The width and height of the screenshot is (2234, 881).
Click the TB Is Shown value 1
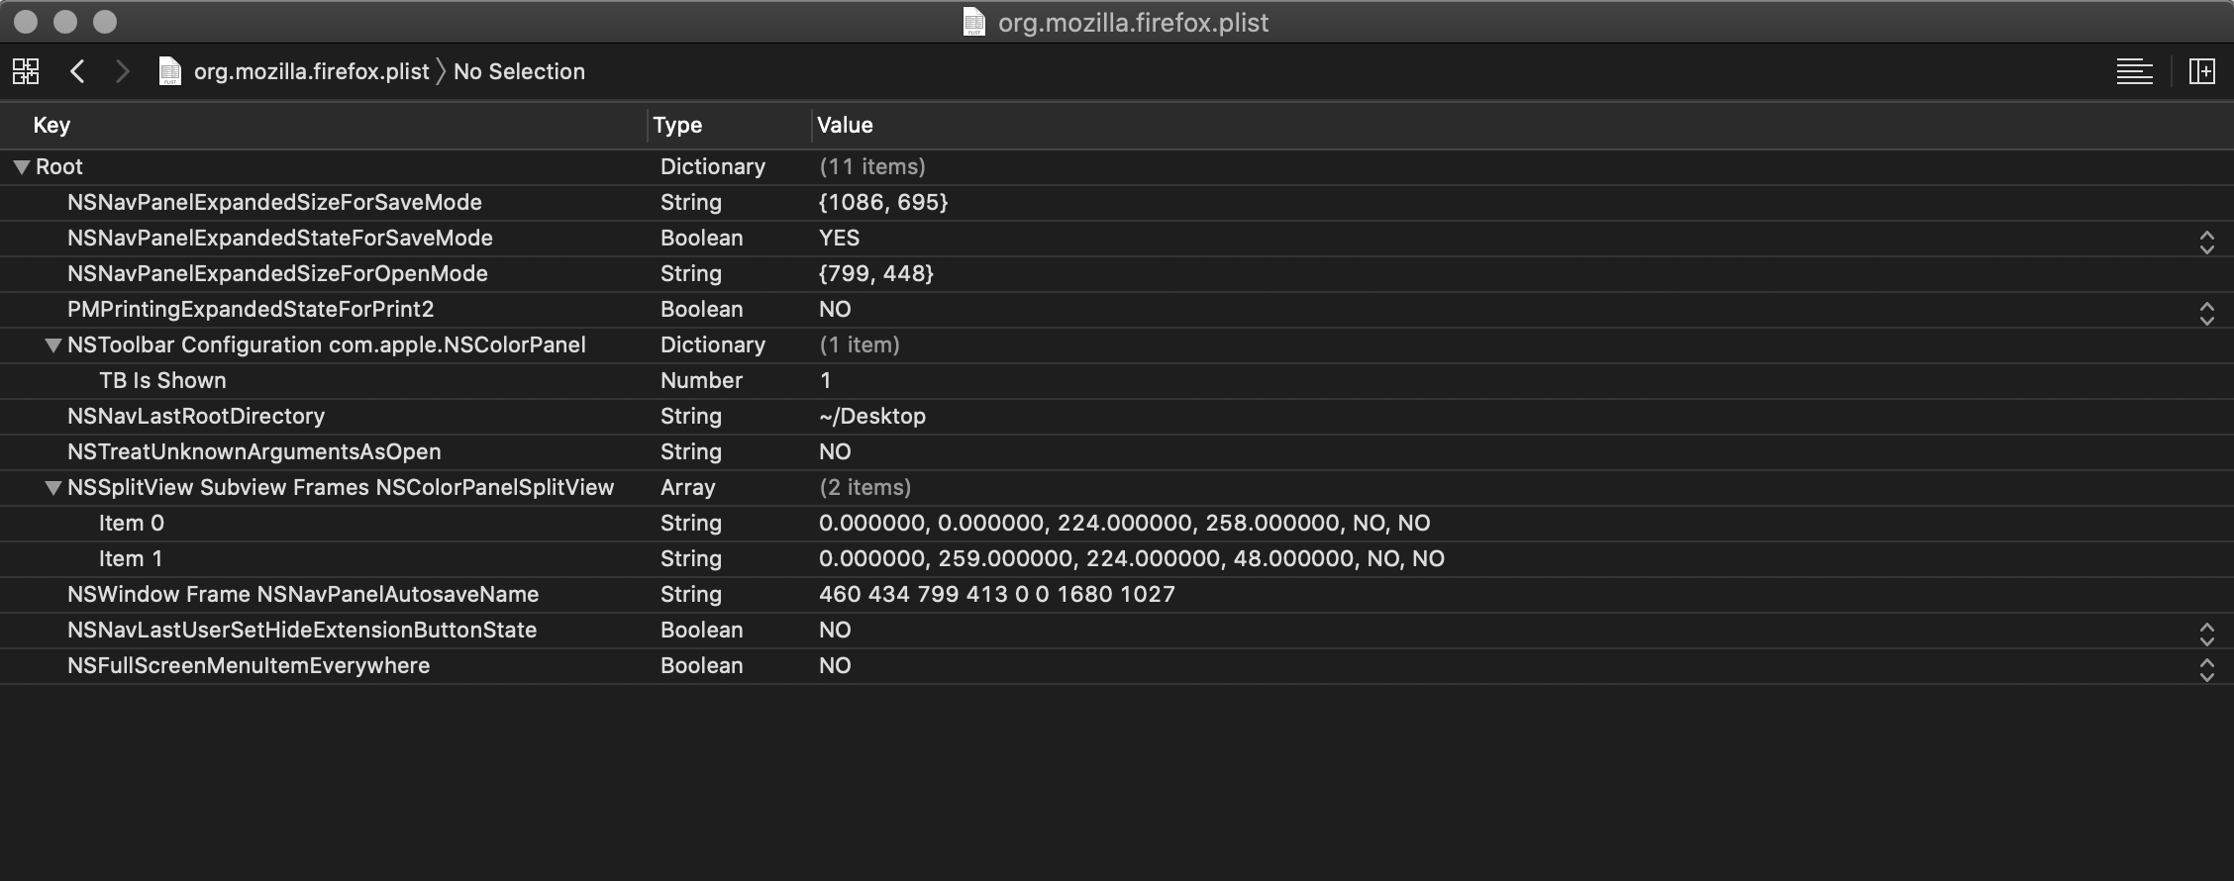[826, 380]
